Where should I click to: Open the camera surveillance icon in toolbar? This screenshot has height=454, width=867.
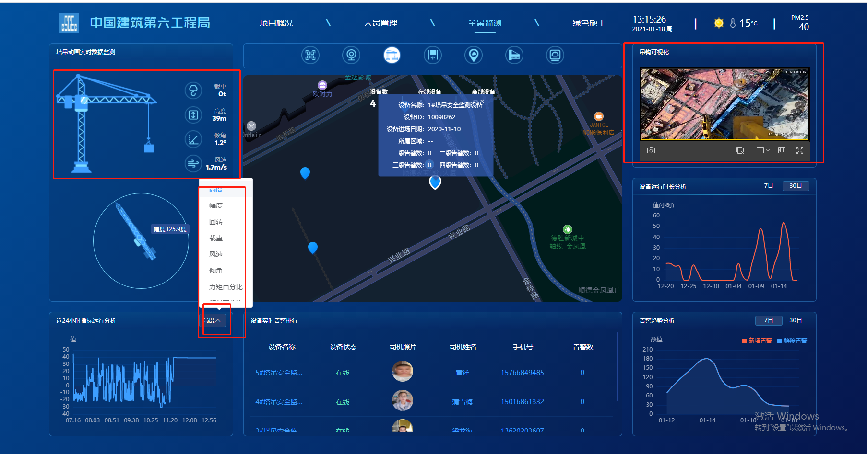coord(351,55)
